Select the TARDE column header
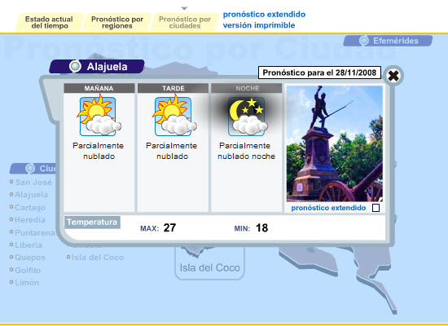Image resolution: width=448 pixels, height=326 pixels. click(173, 88)
